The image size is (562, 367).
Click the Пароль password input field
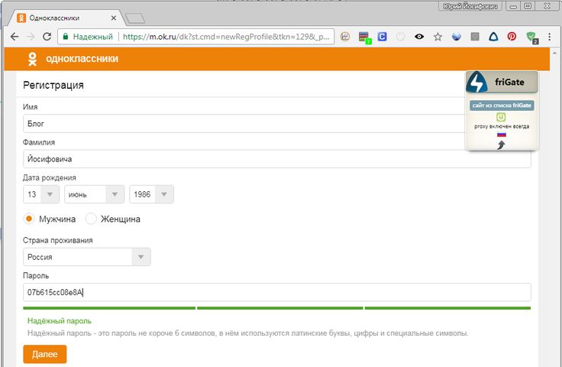(x=276, y=292)
